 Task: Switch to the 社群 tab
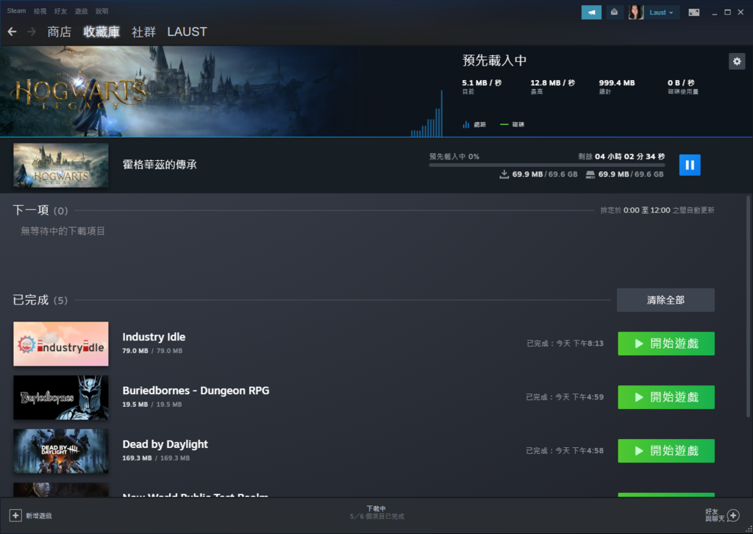point(143,32)
